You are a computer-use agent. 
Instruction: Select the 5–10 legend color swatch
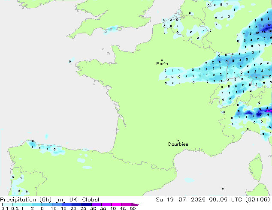pyautogui.click(x=47, y=204)
